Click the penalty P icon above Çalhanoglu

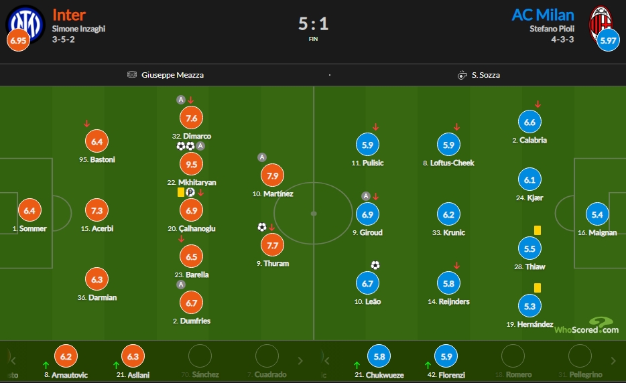pyautogui.click(x=190, y=192)
